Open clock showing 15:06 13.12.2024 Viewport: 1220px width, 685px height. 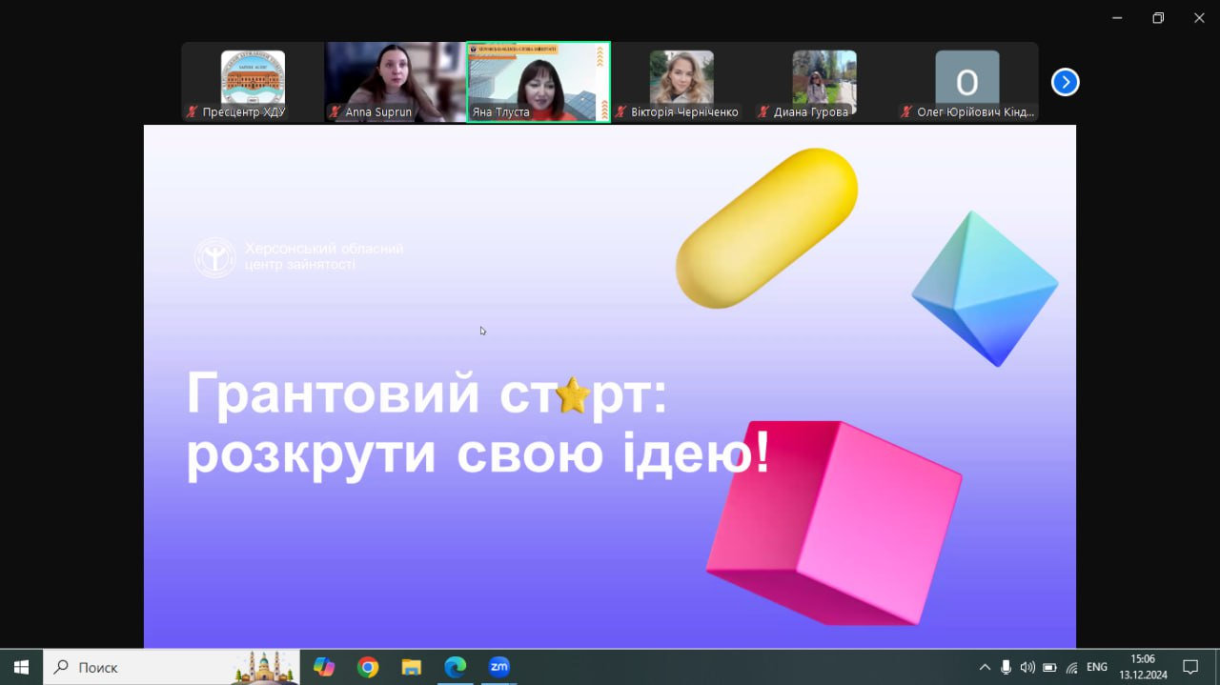tap(1142, 667)
